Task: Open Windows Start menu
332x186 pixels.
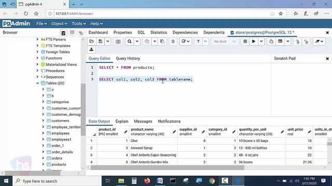Action: [6, 181]
